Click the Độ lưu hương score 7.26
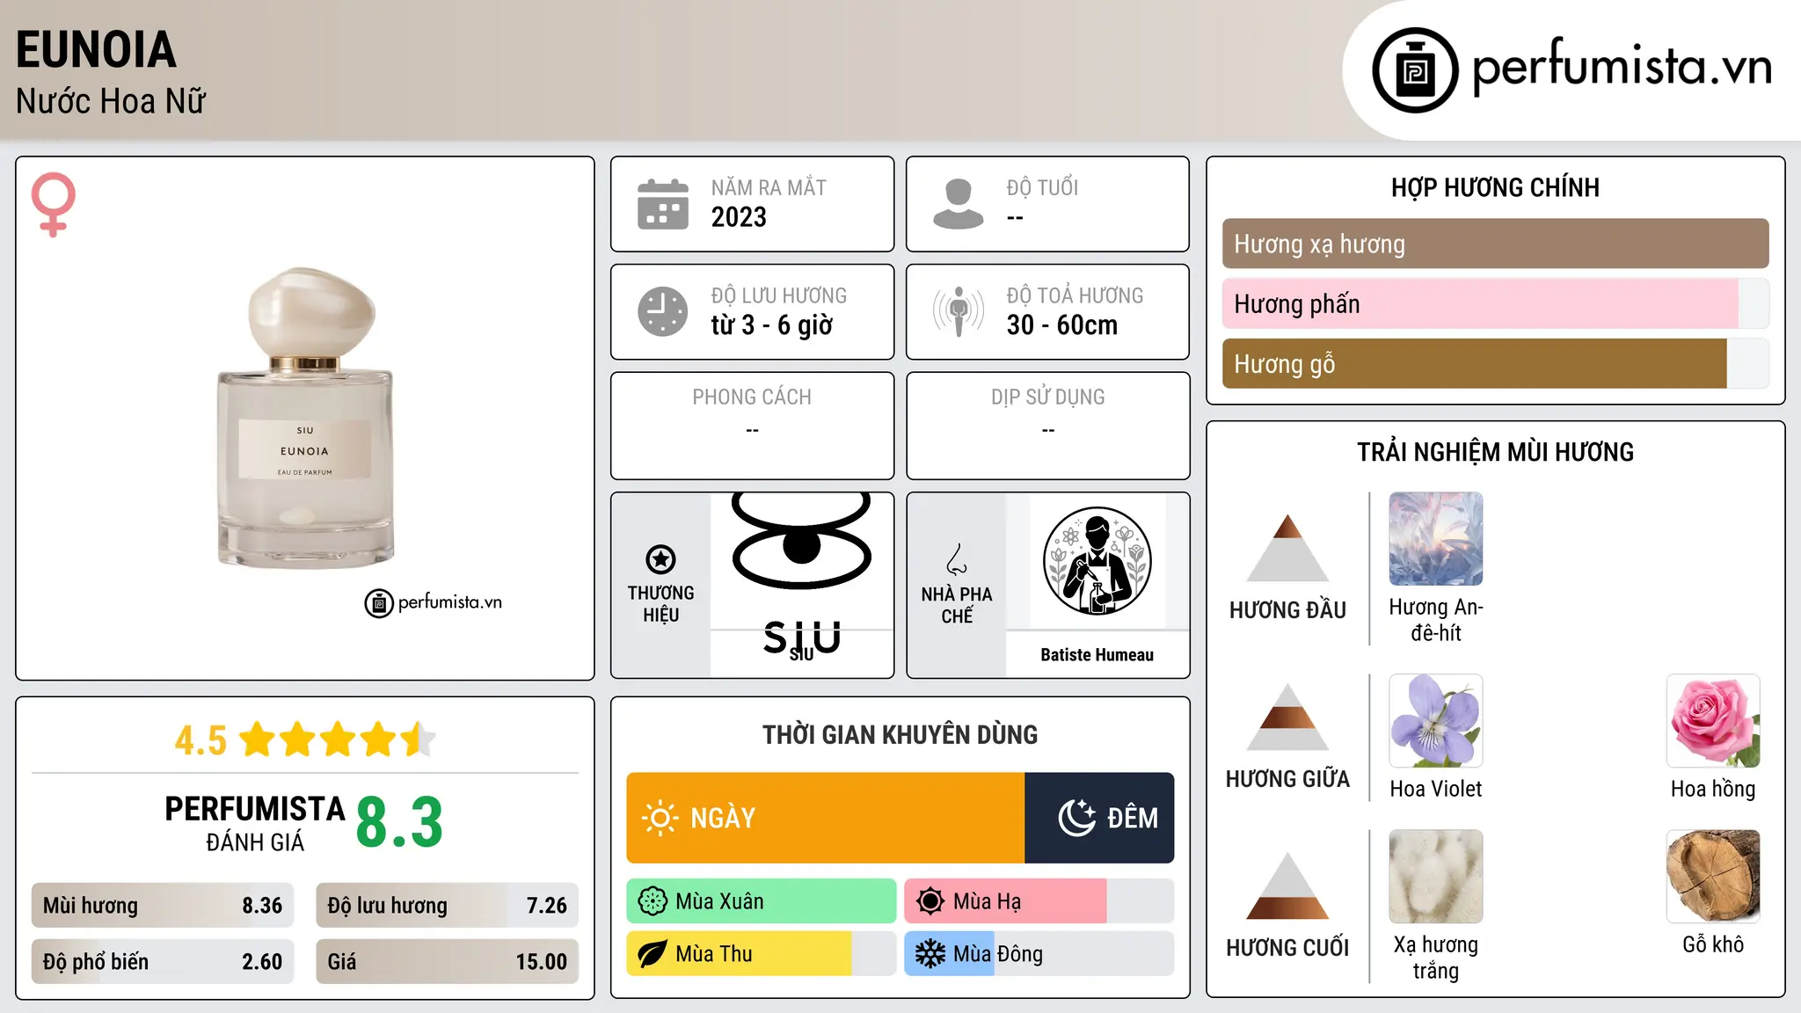Viewport: 1801px width, 1013px height. (x=447, y=906)
